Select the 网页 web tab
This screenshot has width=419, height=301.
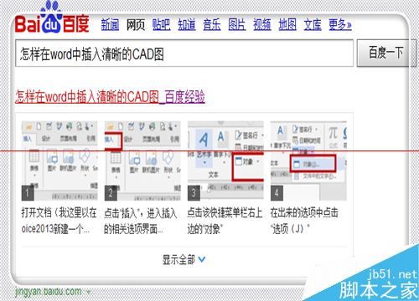136,24
